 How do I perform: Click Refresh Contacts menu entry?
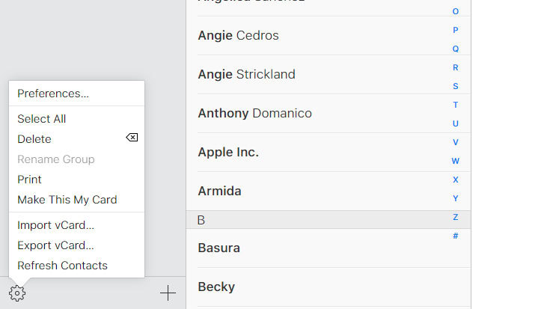tap(63, 266)
